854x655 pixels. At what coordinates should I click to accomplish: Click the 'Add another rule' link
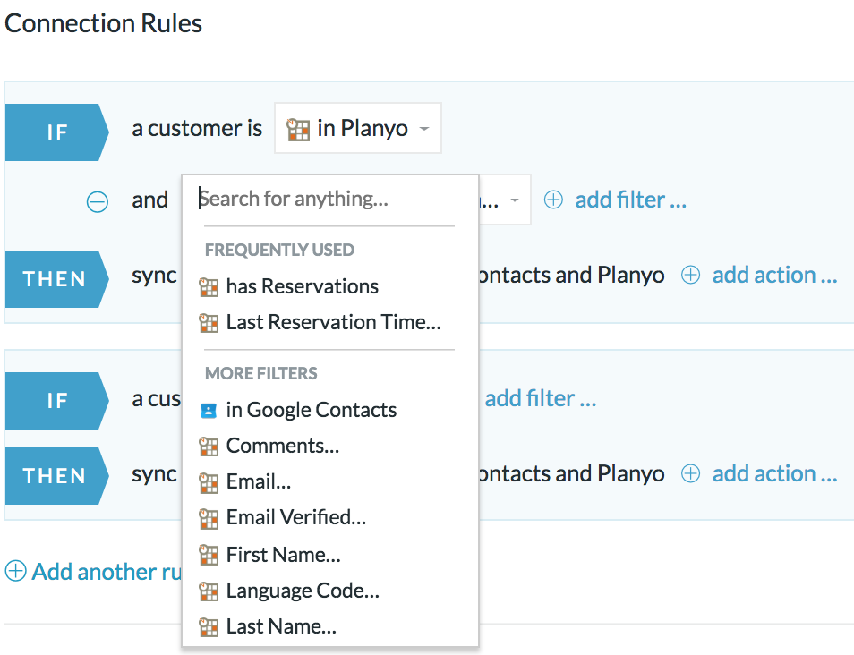pos(107,572)
